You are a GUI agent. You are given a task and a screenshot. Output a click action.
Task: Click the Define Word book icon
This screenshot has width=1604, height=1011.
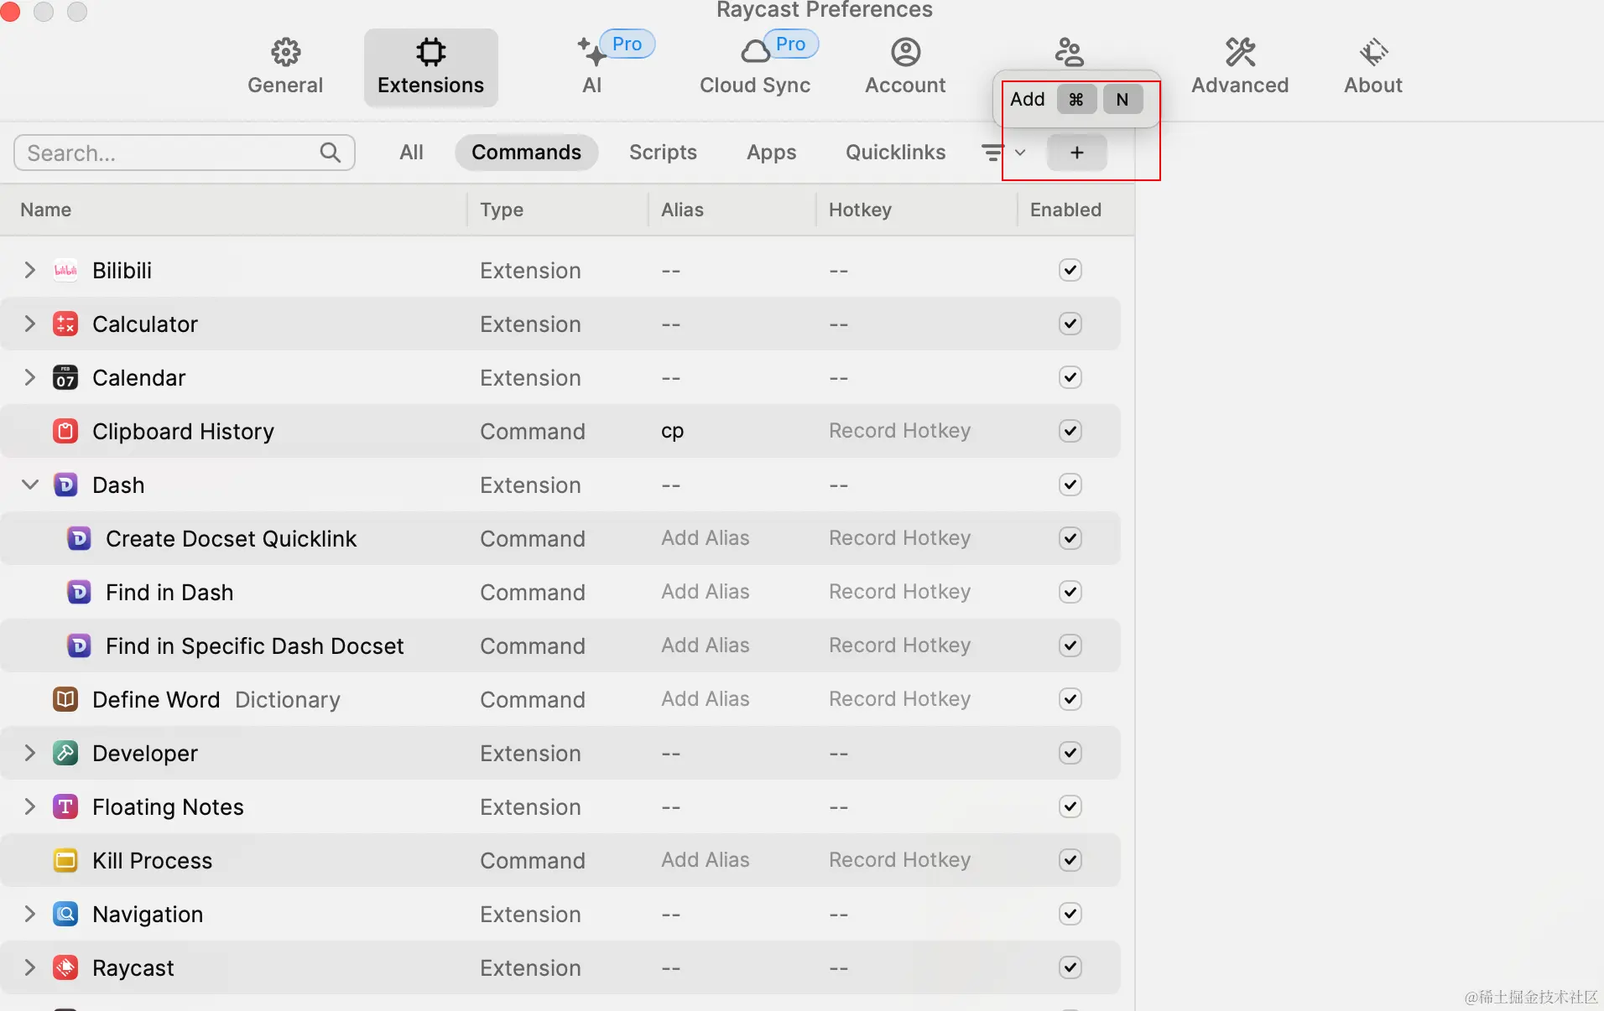65,699
